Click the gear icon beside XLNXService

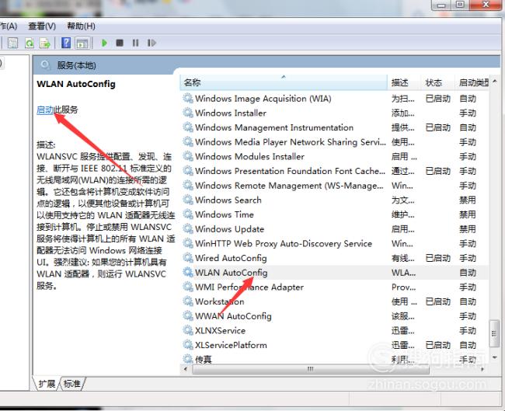[x=188, y=330]
